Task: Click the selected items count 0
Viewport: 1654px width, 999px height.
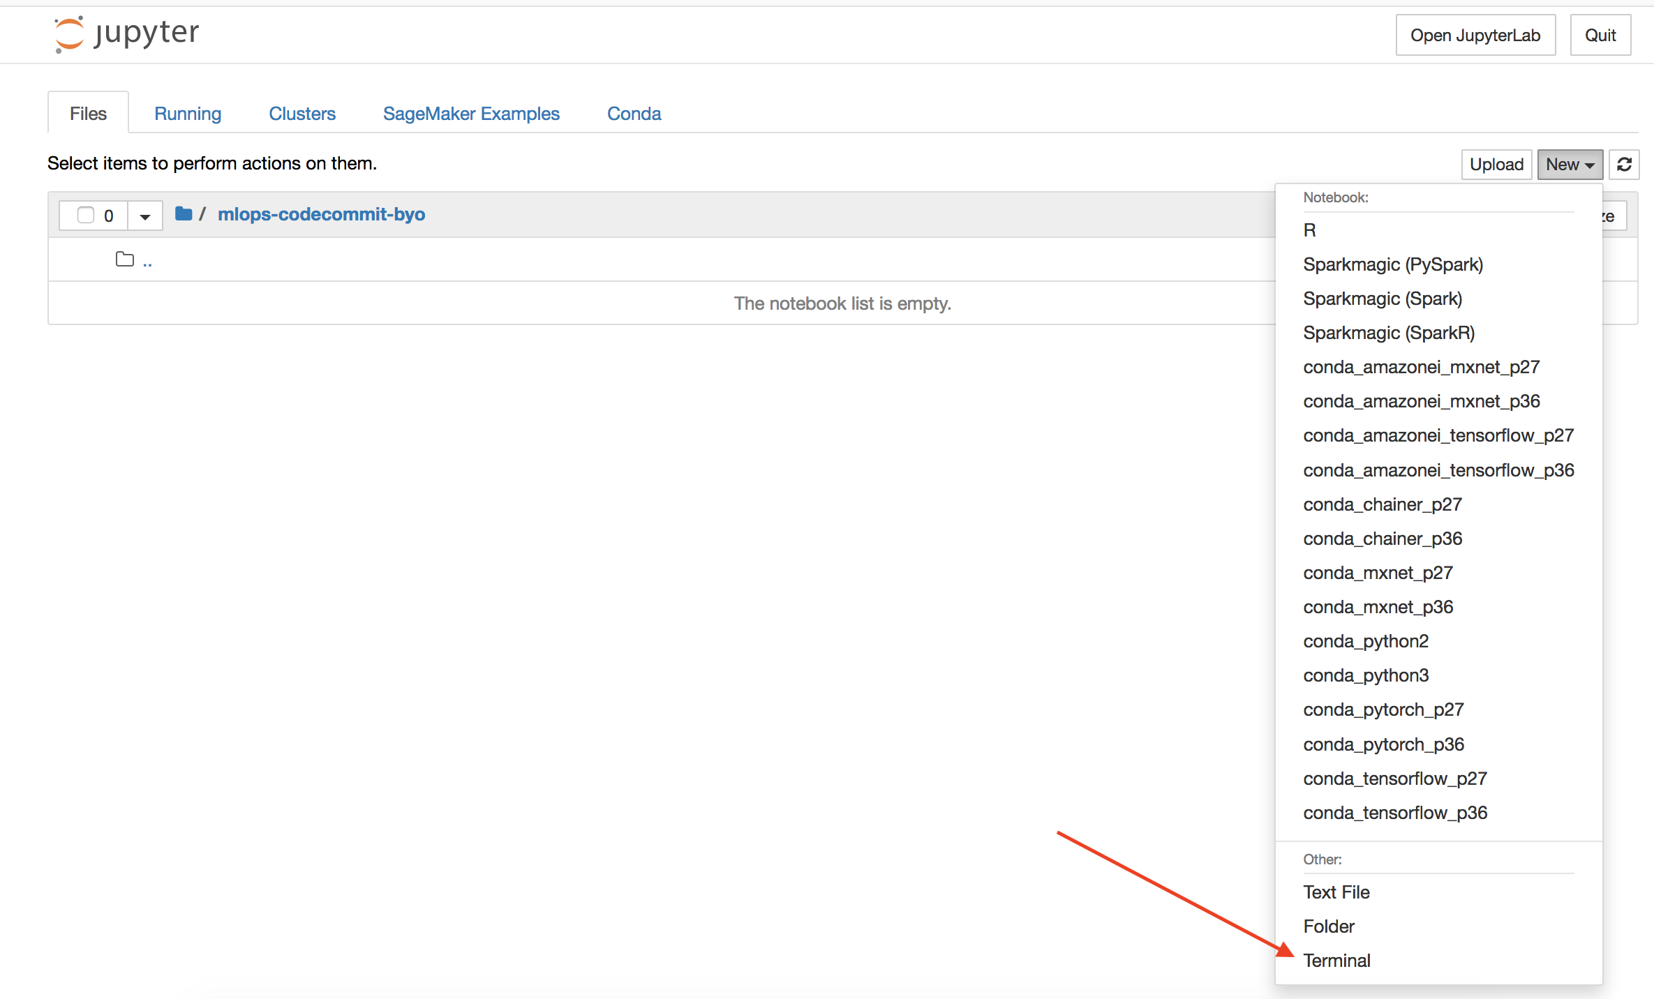Action: pyautogui.click(x=109, y=216)
